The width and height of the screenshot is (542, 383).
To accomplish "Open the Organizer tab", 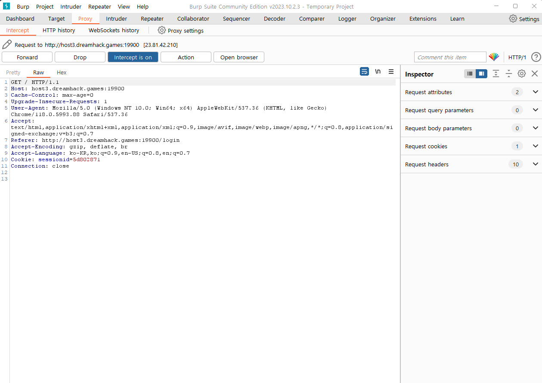I will pyautogui.click(x=383, y=18).
